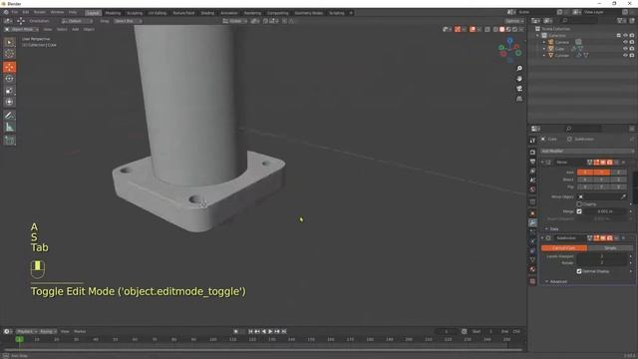The image size is (638, 359).
Task: Open the Physics properties tab
Action: [532, 241]
